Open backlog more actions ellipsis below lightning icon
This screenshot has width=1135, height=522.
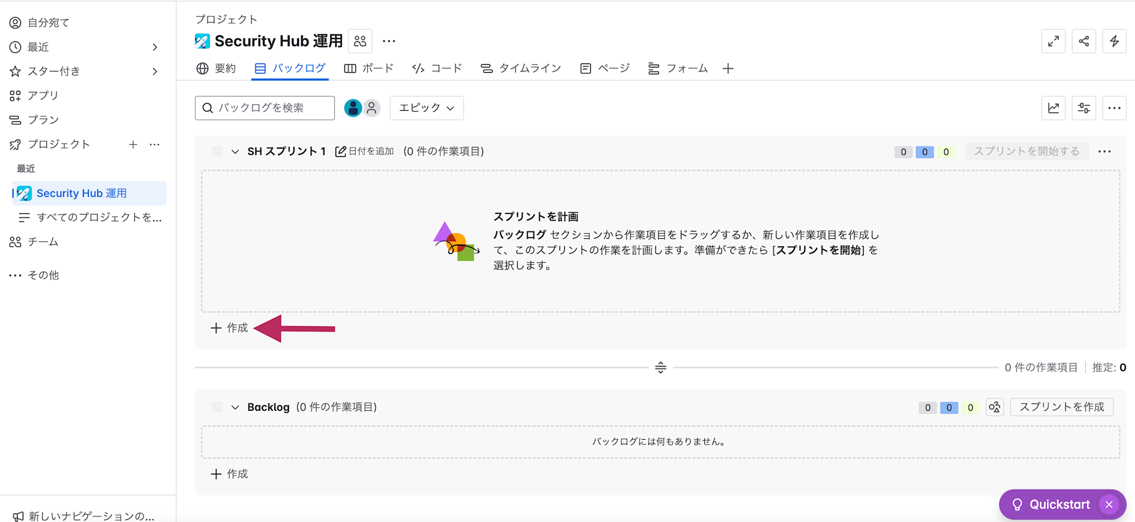pyautogui.click(x=1114, y=108)
